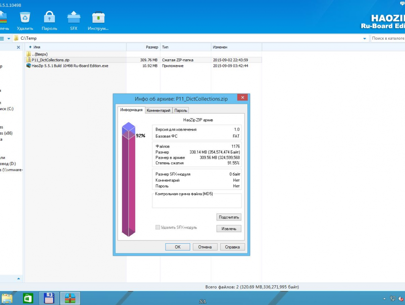
Task: Open File Explorer from the taskbar
Action: [7, 298]
